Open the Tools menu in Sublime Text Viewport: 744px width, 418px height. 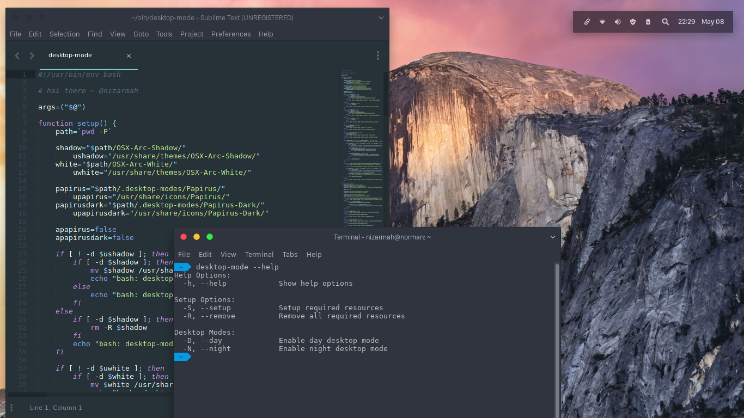point(164,34)
